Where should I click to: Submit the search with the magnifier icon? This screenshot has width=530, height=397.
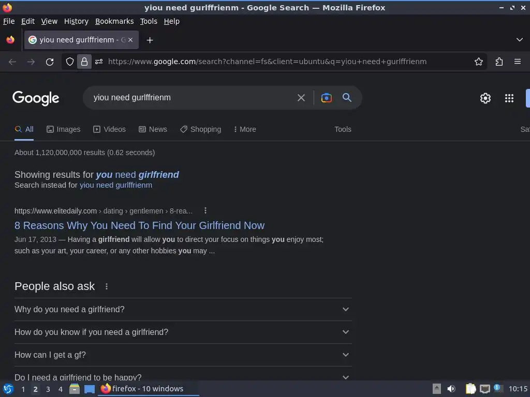click(347, 98)
